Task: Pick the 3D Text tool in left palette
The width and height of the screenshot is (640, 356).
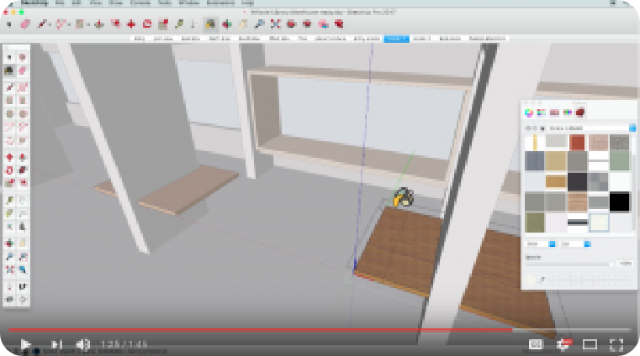Action: click(x=23, y=227)
